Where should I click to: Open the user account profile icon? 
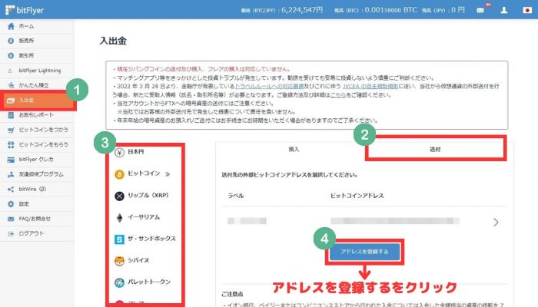click(504, 10)
